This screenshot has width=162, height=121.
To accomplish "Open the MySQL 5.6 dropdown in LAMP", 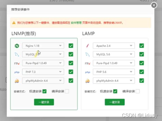I will (x=114, y=54).
